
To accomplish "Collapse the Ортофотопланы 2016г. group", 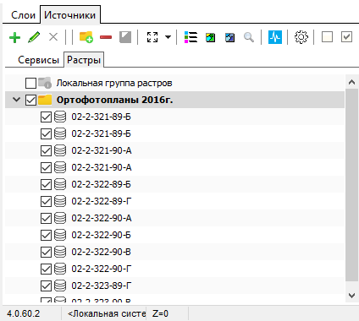I will (x=17, y=100).
